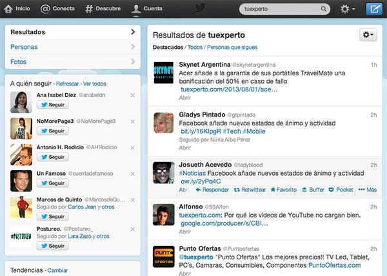
Task: Click #Noticias hashtag
Action: pos(192,173)
